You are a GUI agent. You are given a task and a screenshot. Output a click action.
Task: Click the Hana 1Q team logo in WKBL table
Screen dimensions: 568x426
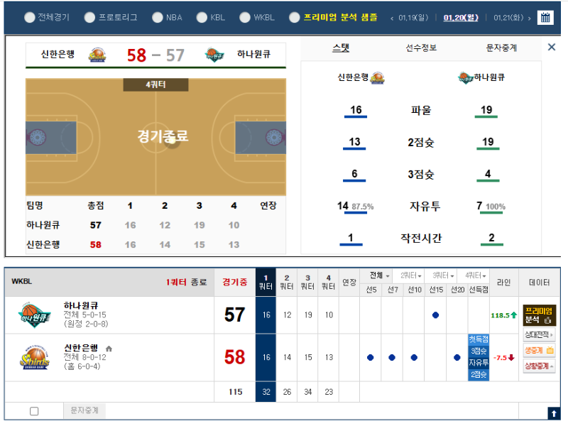pos(35,315)
